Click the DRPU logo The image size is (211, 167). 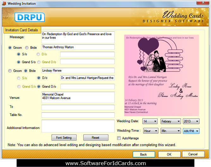point(30,17)
